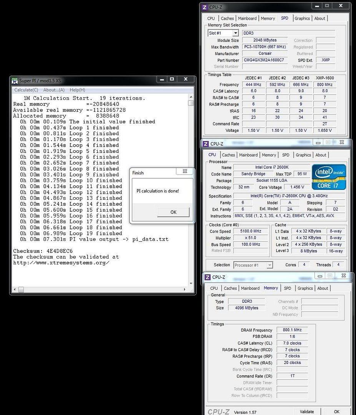Select About tab in bottom CPU-Z window

pos(323,288)
